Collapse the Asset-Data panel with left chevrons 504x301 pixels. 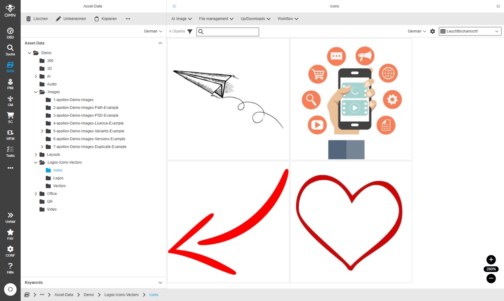pos(174,6)
